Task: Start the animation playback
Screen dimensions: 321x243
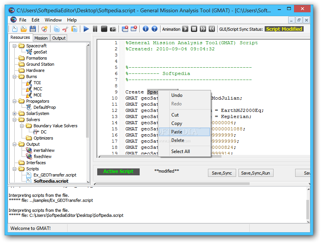Action: pyautogui.click(x=185, y=29)
